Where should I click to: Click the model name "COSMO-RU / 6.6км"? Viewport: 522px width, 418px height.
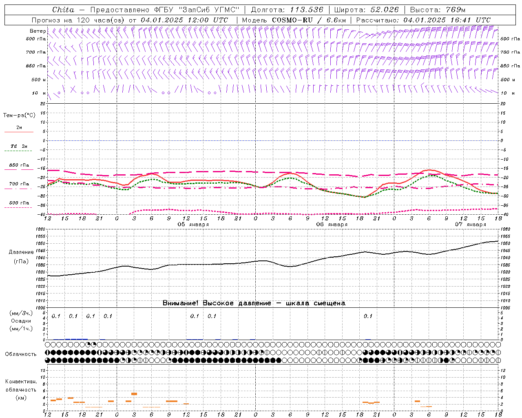pyautogui.click(x=309, y=20)
